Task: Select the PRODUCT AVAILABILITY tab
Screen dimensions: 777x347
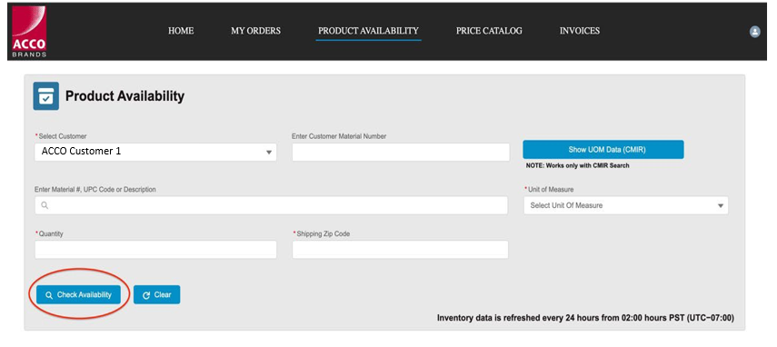Action: click(368, 31)
